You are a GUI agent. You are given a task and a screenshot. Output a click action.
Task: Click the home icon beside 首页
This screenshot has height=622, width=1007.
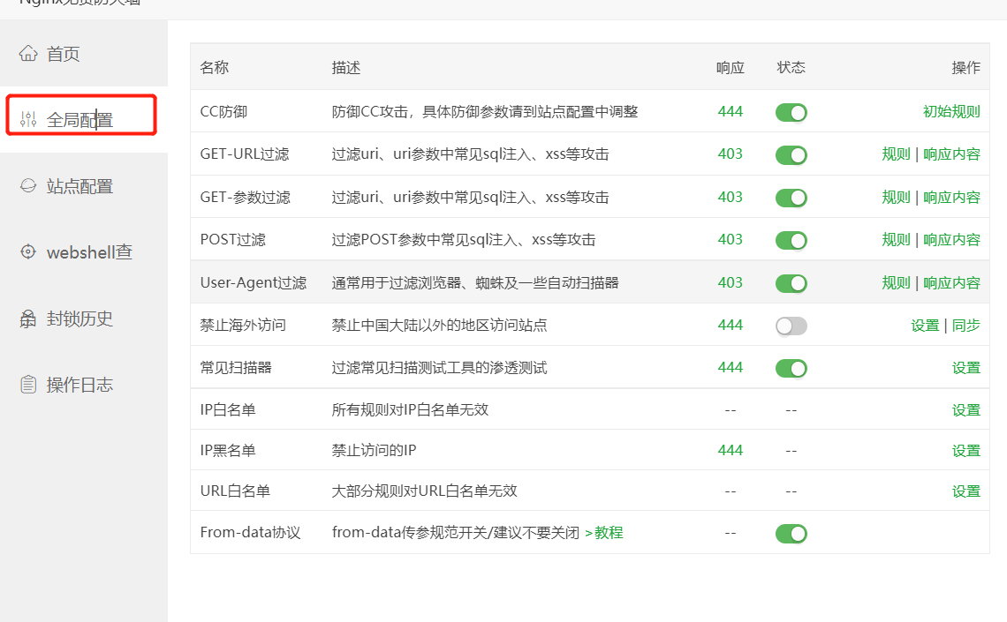28,53
